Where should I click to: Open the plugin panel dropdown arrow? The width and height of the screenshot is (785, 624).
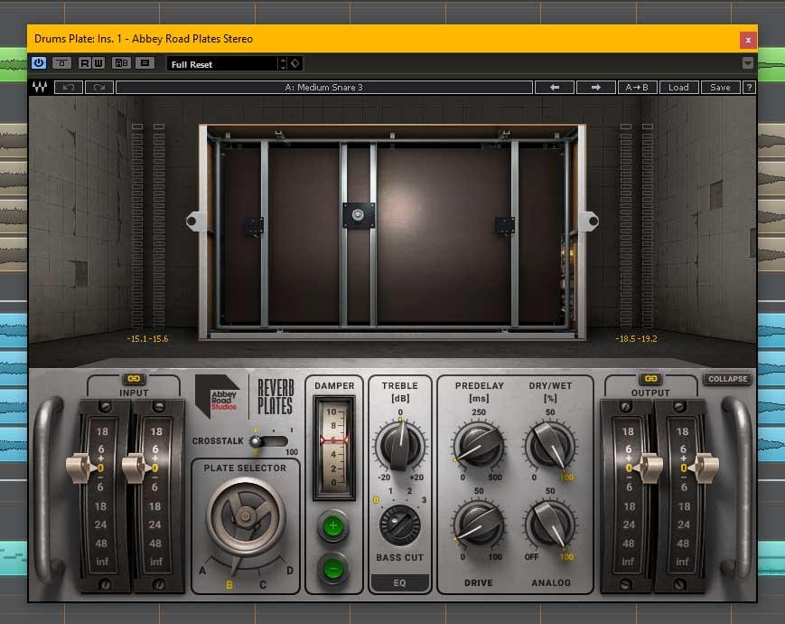[x=746, y=62]
